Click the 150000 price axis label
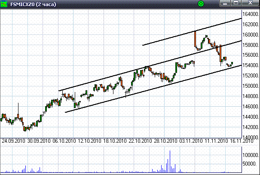 251,86
